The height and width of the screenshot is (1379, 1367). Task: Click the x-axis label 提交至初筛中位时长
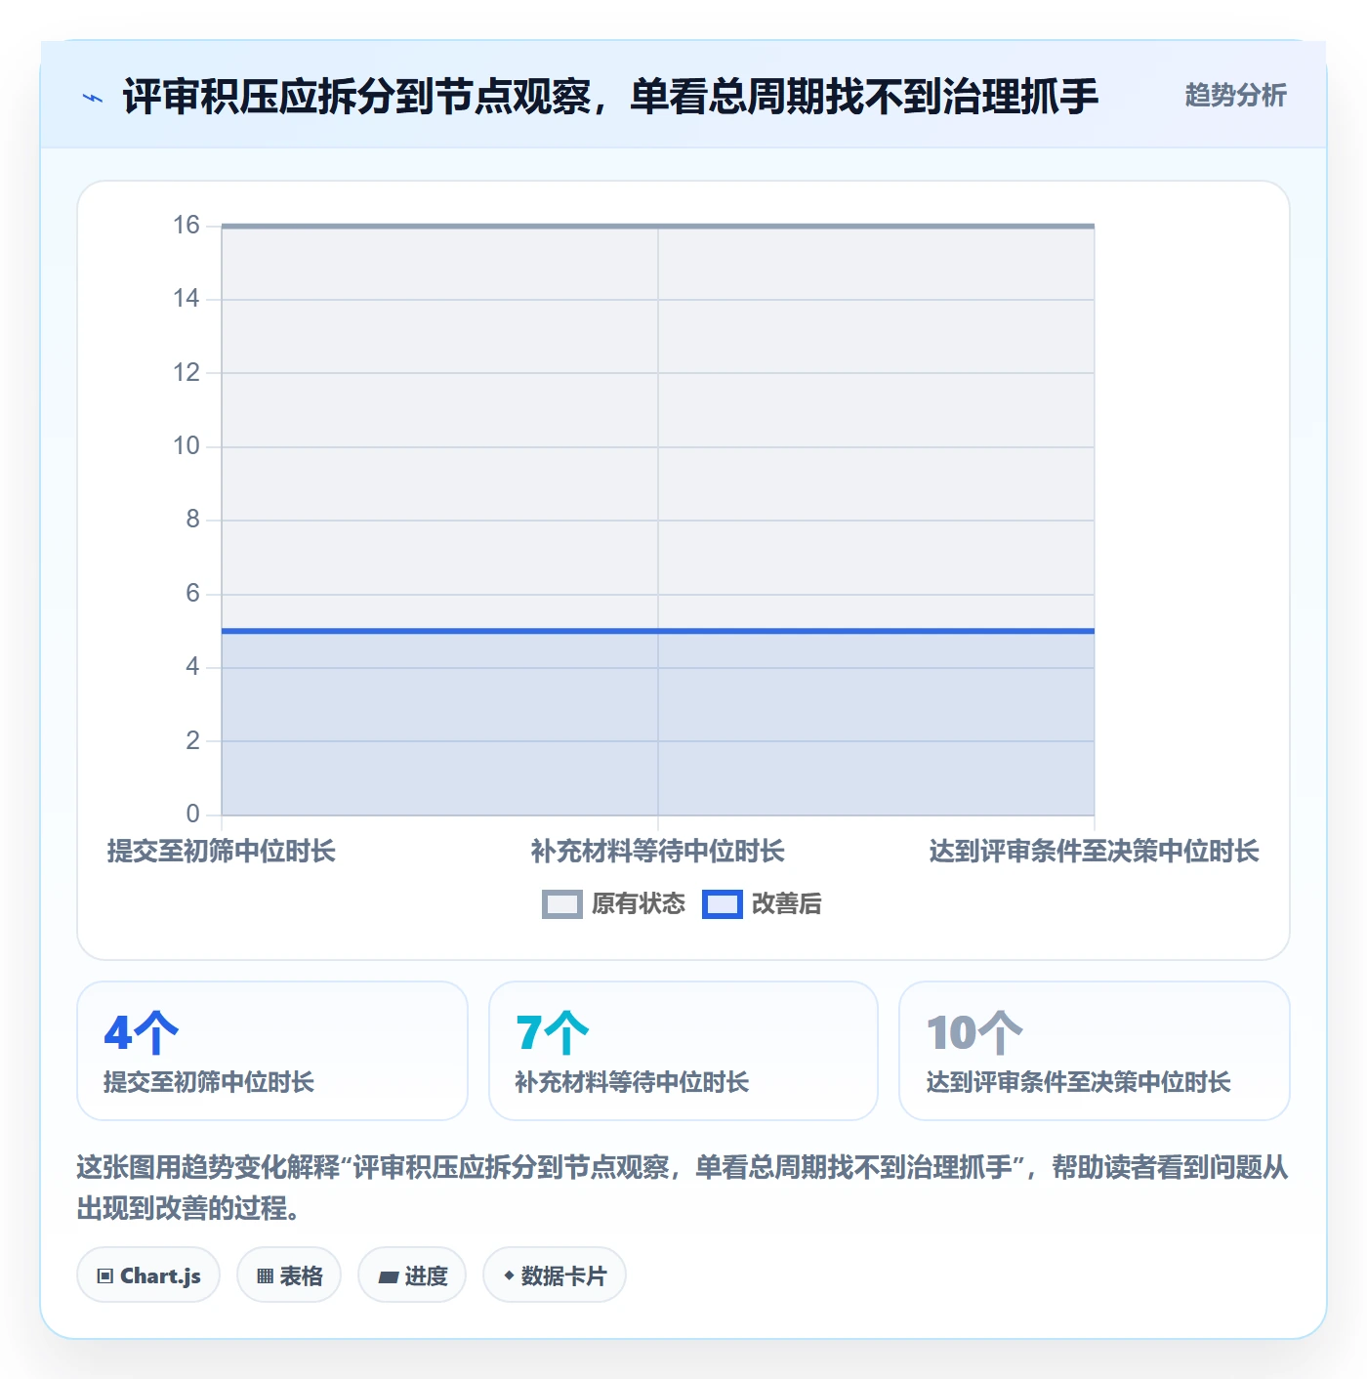[222, 852]
